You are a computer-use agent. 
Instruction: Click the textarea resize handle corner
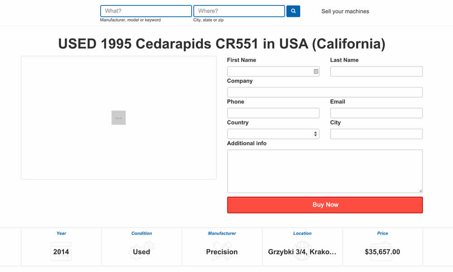tap(420, 190)
